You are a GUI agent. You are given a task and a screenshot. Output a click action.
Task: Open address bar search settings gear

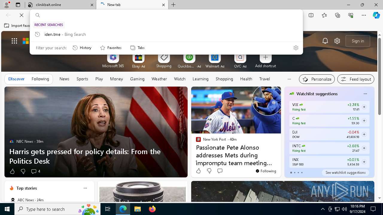coord(296,48)
